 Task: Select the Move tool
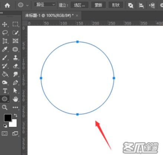coord(4,24)
